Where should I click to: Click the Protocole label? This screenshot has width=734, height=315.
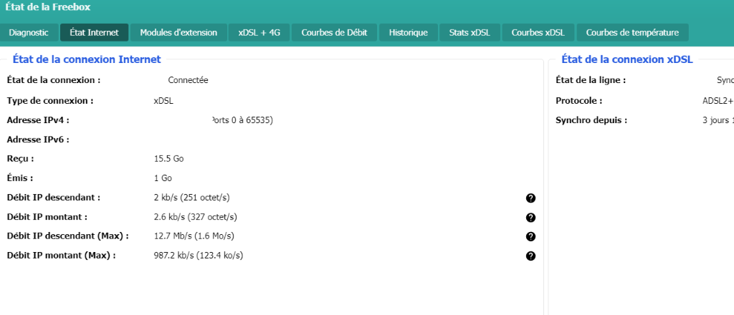tap(579, 101)
